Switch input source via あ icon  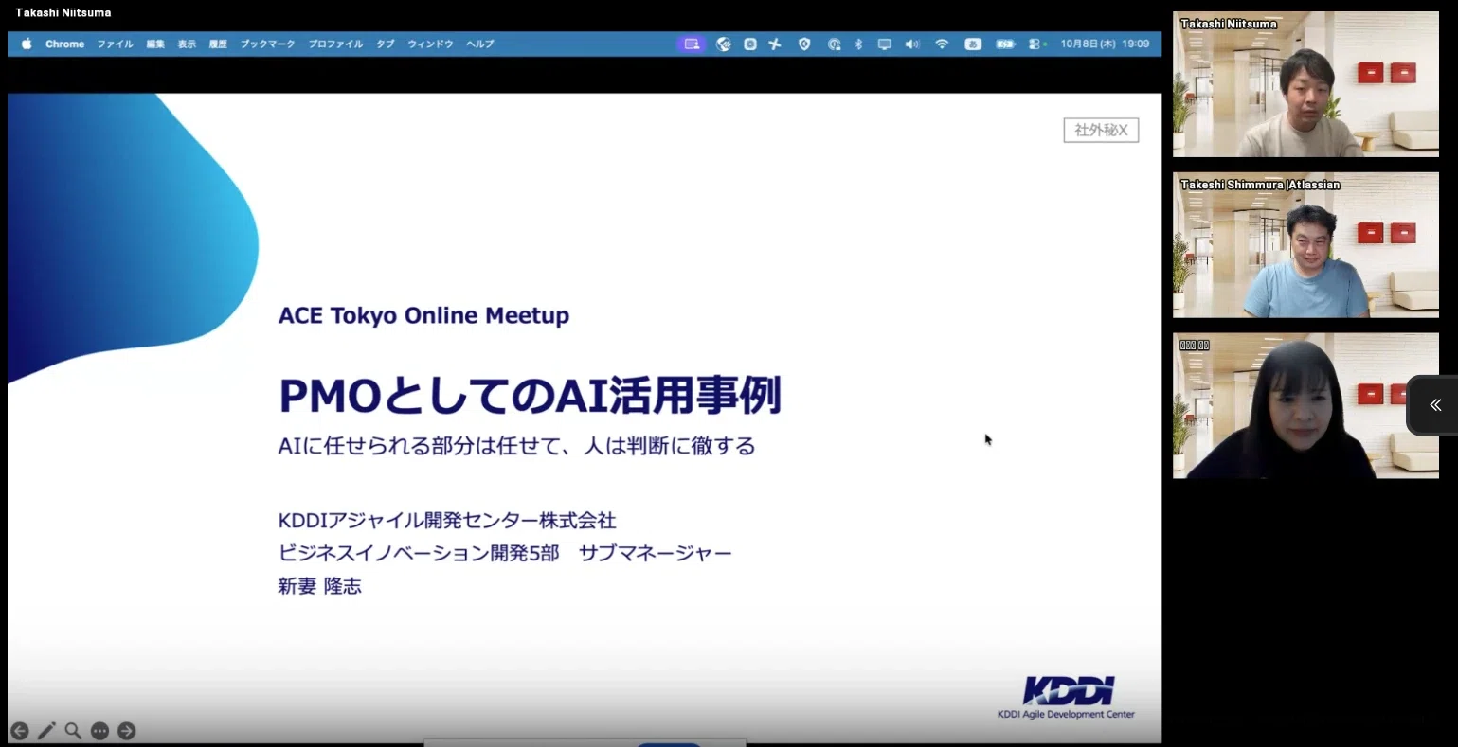pyautogui.click(x=973, y=44)
